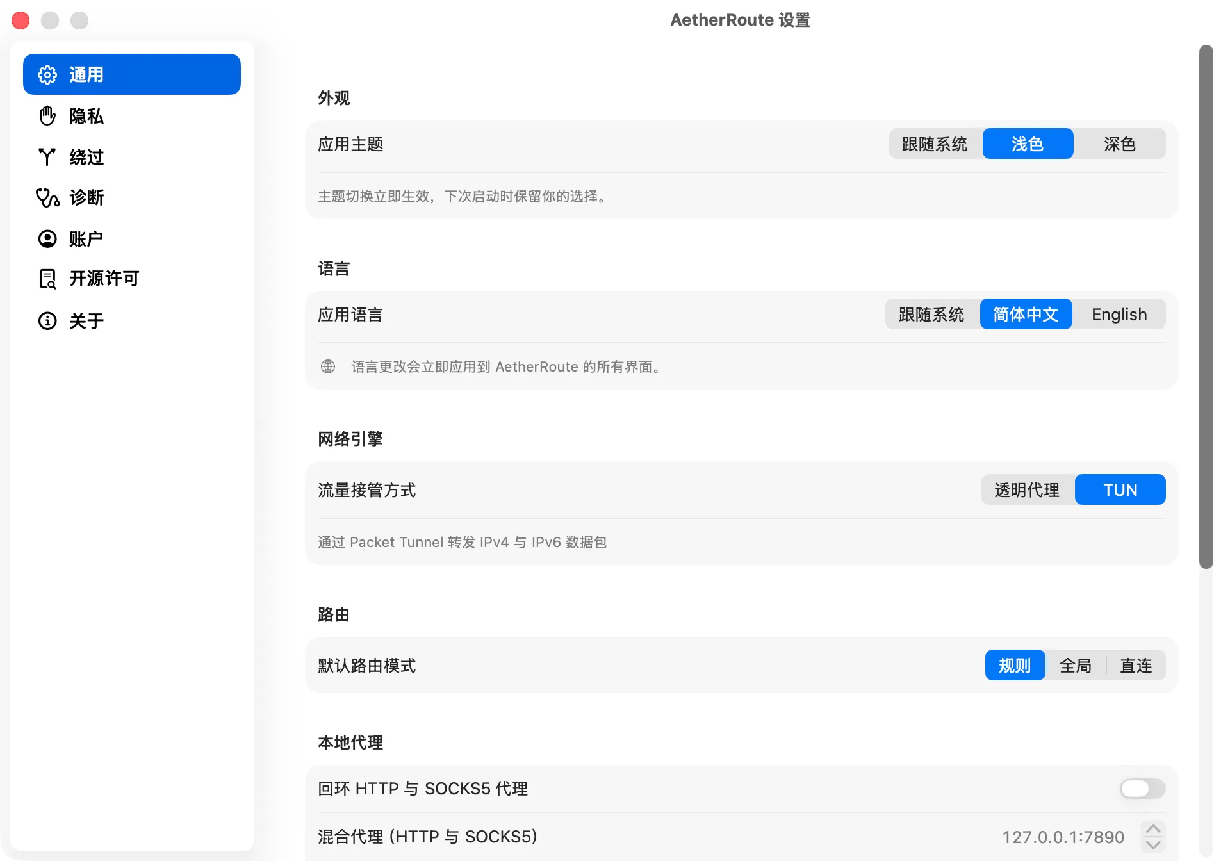Click the 语言更改会立即应用 note text

pyautogui.click(x=506, y=366)
